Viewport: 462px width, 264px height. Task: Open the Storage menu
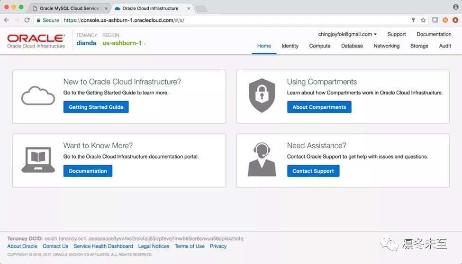[419, 46]
